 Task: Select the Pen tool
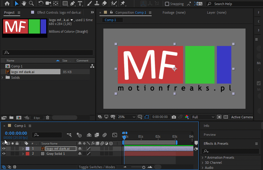73,3
